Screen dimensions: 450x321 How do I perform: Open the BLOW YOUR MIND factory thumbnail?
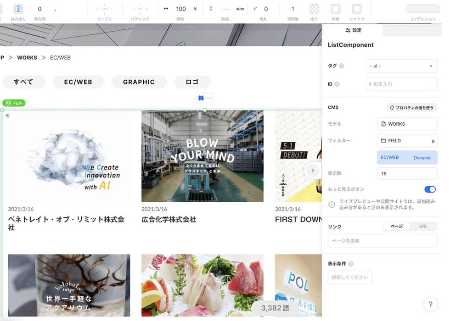pyautogui.click(x=202, y=156)
